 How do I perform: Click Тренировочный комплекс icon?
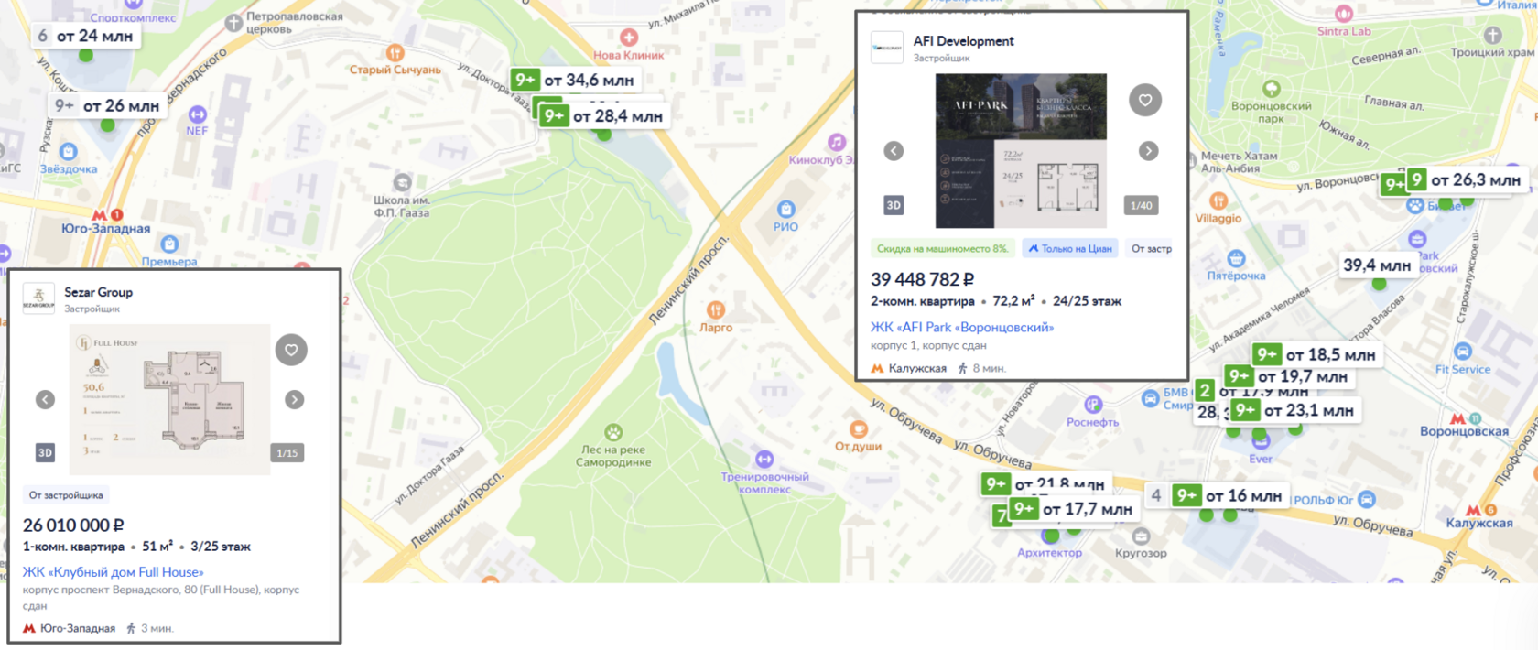[764, 460]
